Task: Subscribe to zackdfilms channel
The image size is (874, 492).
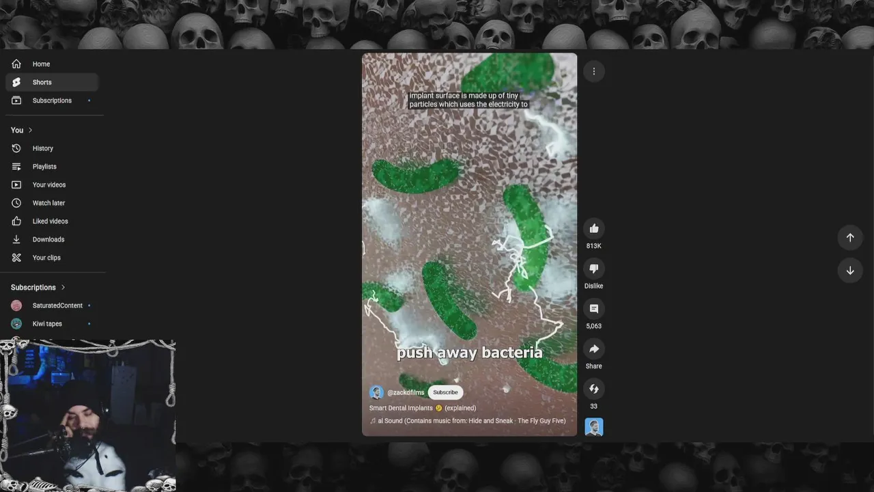Action: (x=445, y=392)
